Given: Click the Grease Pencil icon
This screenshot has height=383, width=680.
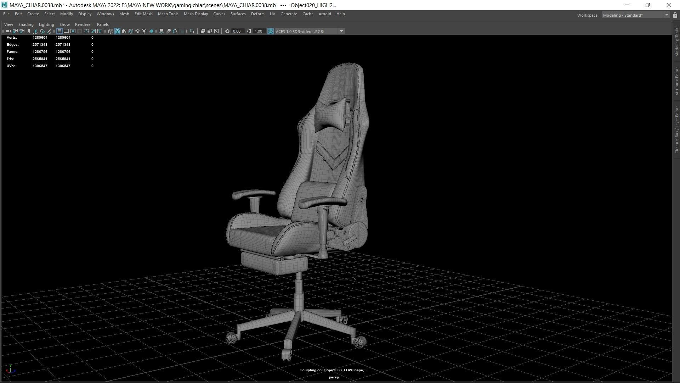Looking at the screenshot, I should click(x=49, y=31).
